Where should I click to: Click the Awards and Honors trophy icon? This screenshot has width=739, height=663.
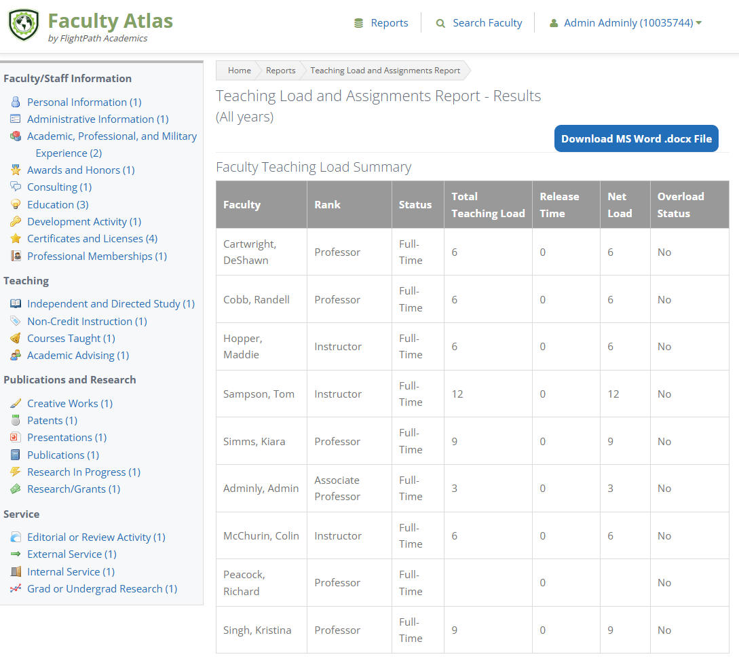[x=16, y=170]
